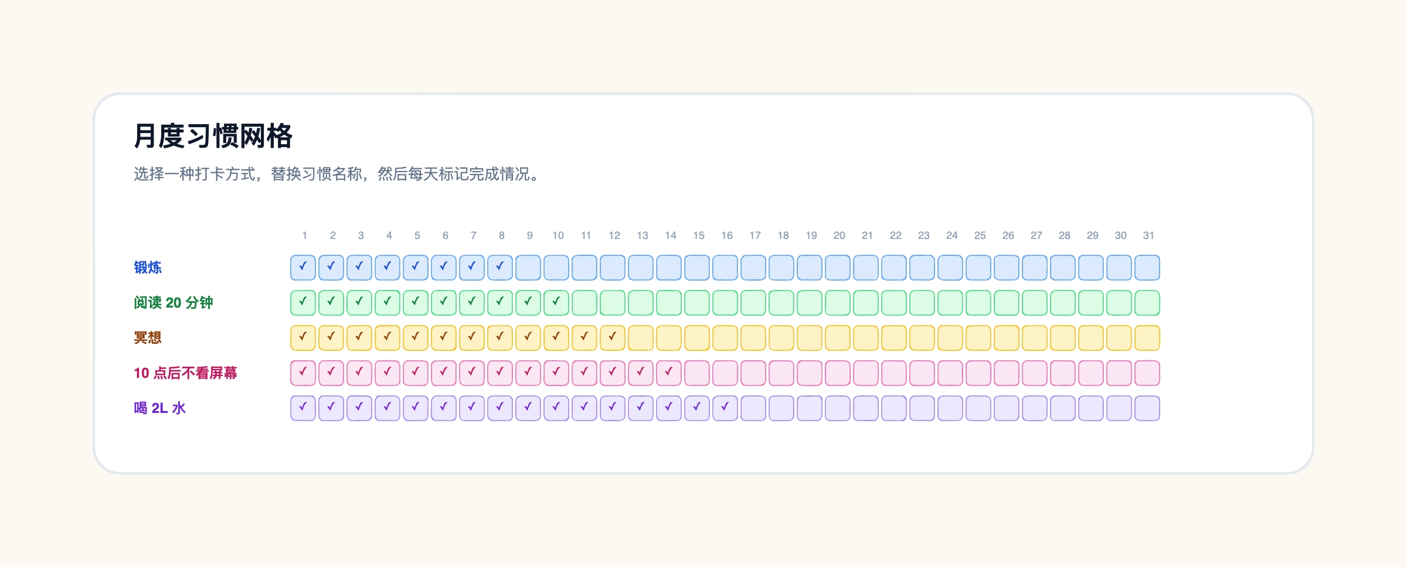The width and height of the screenshot is (1407, 567).
Task: Uncheck day 10 box in 阅读 20 分钟 row
Action: pos(556,303)
